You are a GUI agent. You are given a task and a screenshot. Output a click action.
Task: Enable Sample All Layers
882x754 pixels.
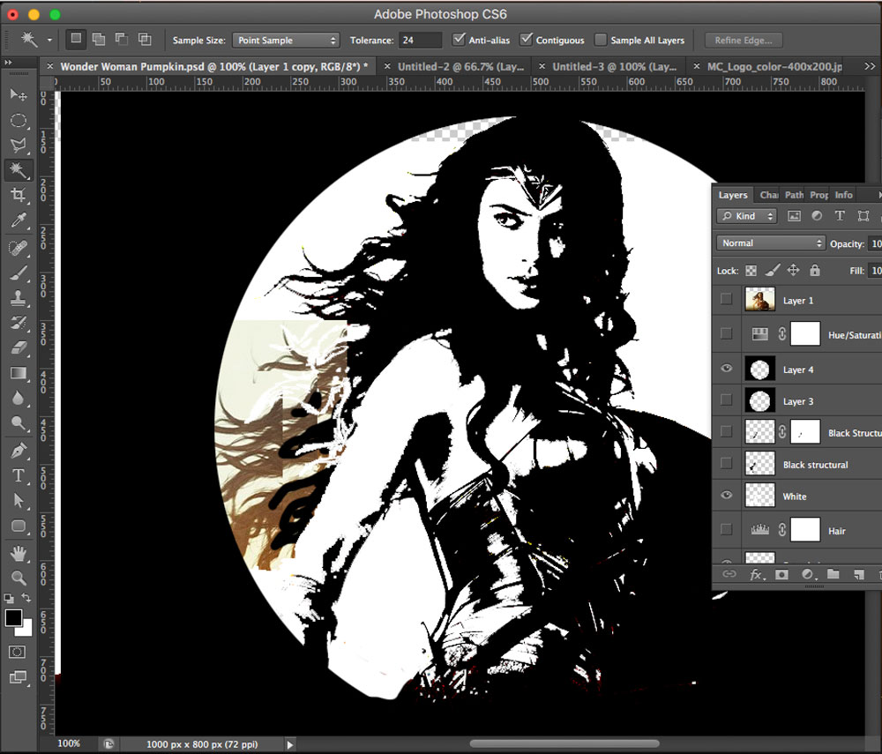coord(601,40)
